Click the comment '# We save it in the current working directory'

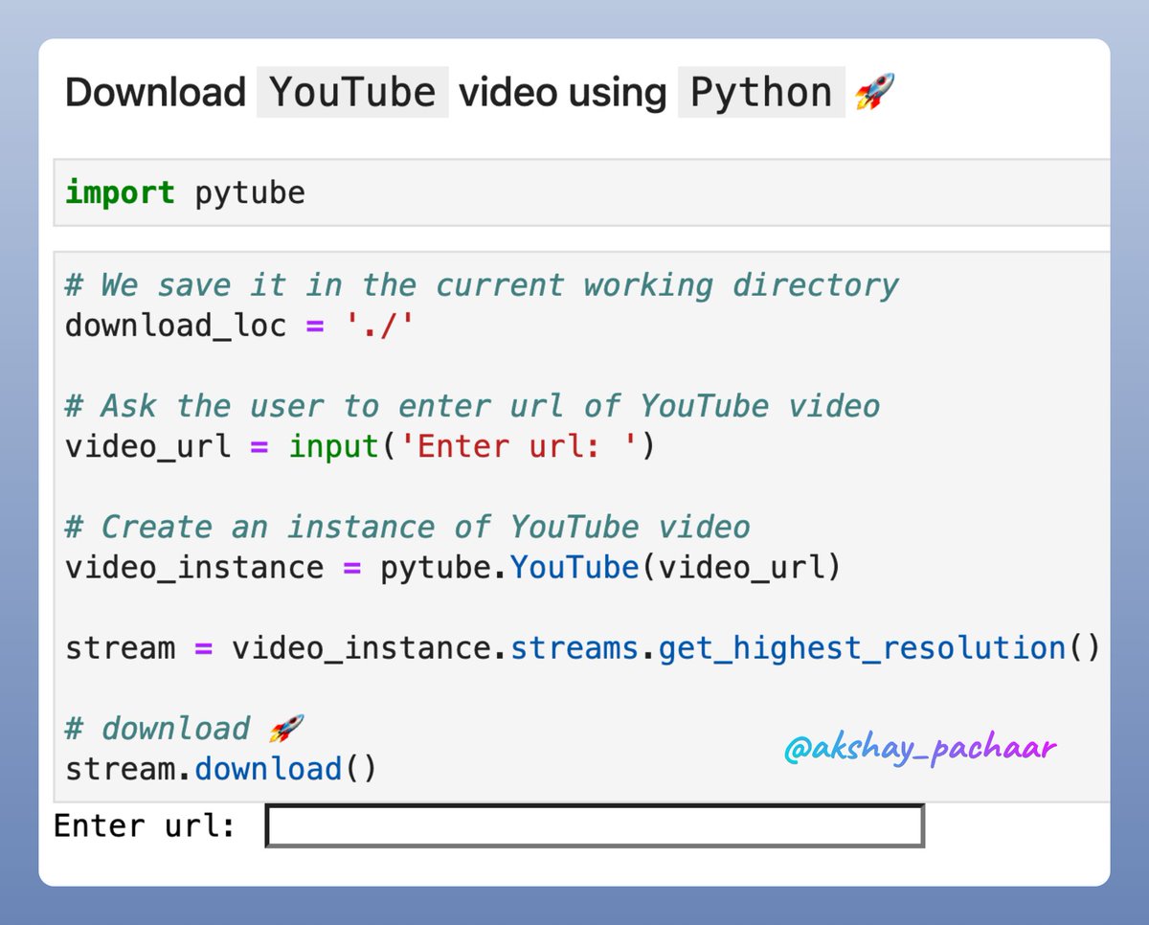tap(482, 285)
